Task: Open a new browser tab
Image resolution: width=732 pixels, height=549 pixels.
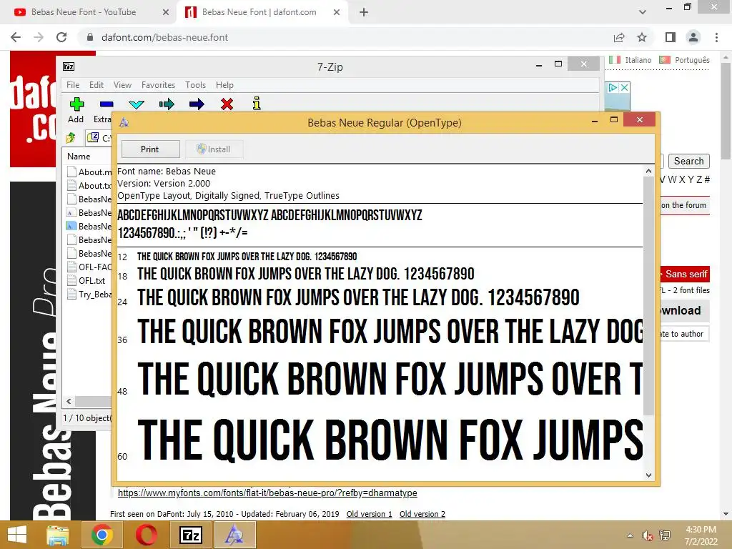Action: coord(364,12)
